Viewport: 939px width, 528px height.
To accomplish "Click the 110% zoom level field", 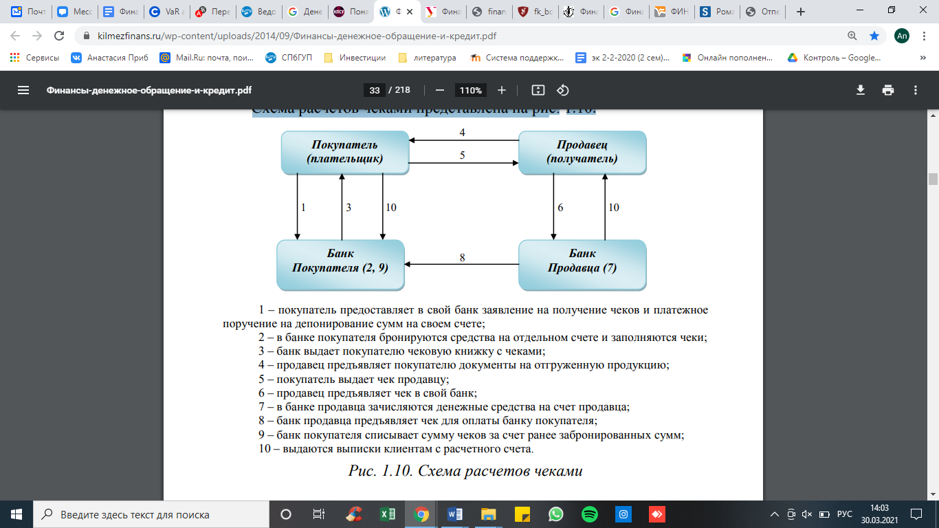I will point(471,90).
